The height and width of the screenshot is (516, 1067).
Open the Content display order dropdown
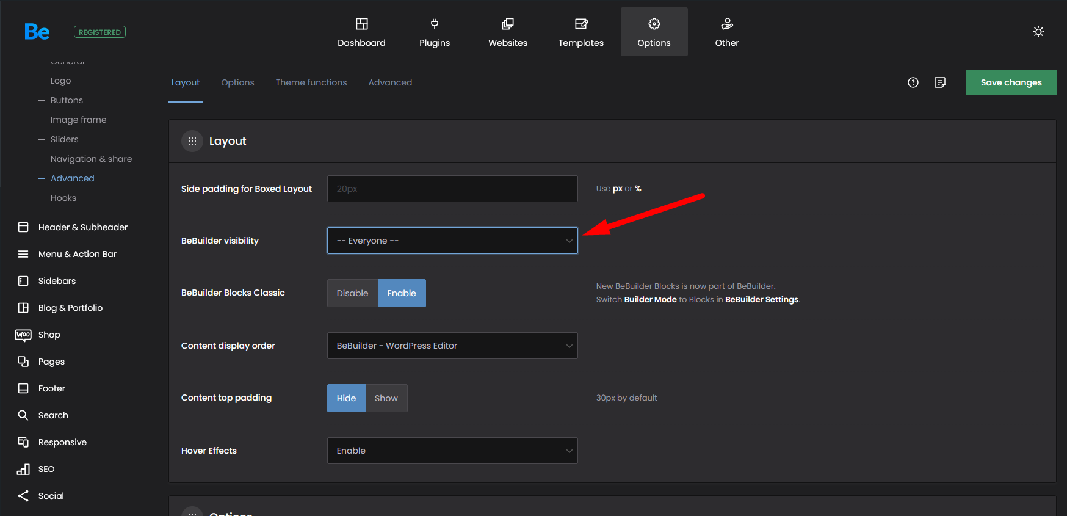452,346
